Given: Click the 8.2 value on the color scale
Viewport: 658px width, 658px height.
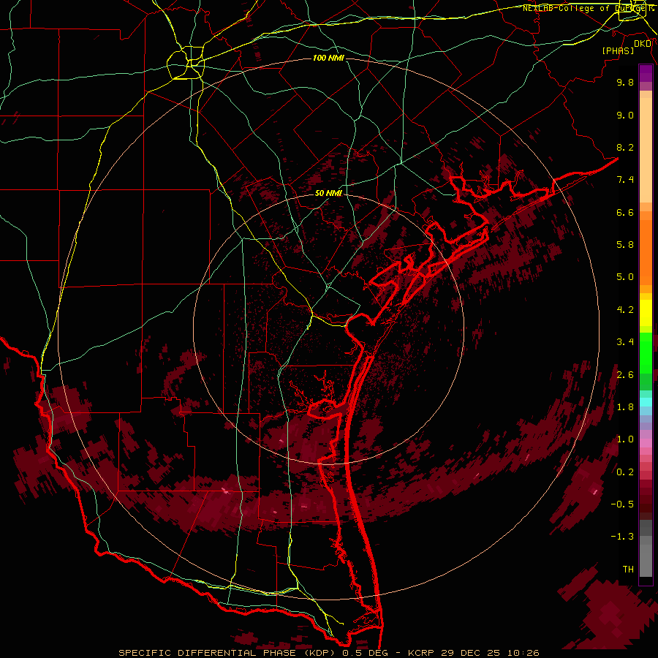Looking at the screenshot, I should coord(625,147).
